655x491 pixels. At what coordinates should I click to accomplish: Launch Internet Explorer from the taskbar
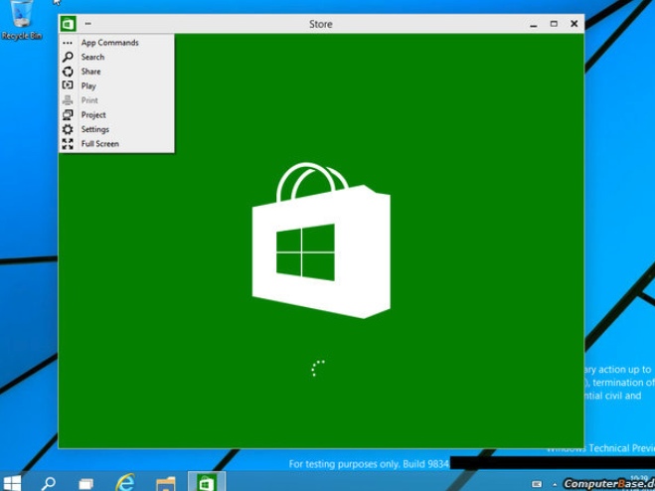[125, 482]
